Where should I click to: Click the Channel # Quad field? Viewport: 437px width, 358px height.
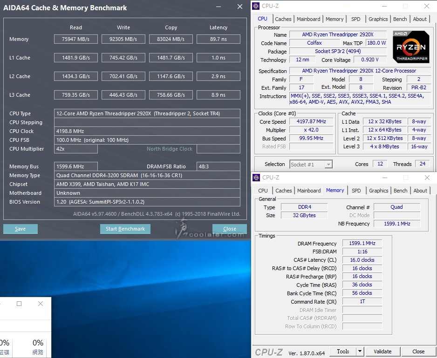(x=396, y=207)
